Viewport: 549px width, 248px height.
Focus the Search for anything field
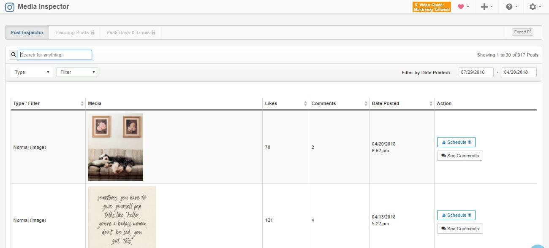[55, 55]
